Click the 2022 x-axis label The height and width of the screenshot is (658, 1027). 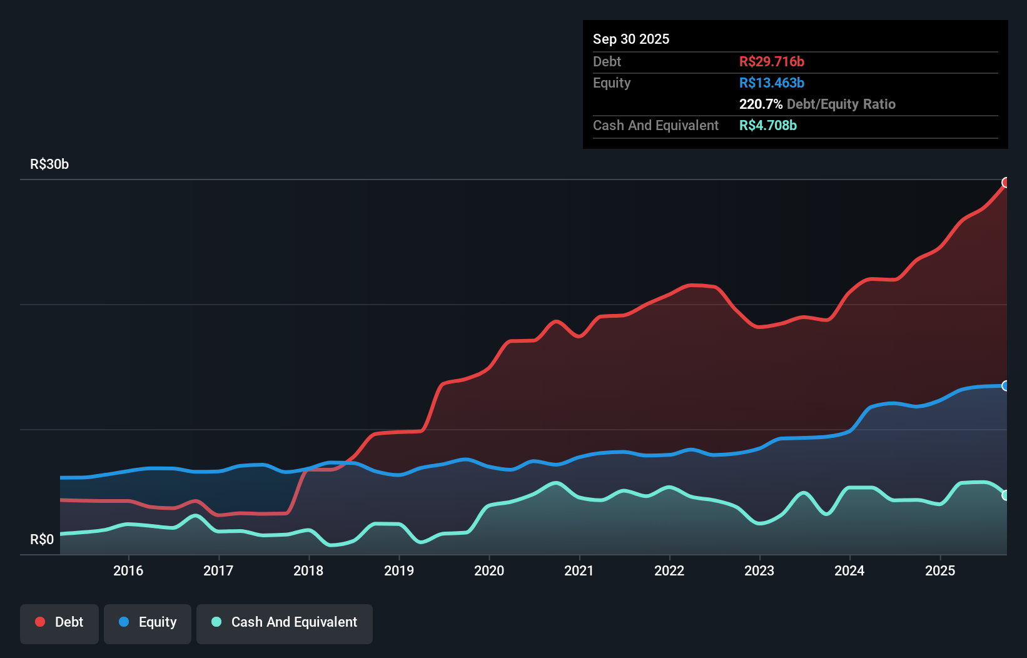coord(669,570)
